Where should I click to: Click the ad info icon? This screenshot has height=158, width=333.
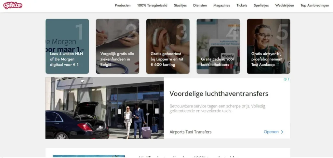point(285,79)
